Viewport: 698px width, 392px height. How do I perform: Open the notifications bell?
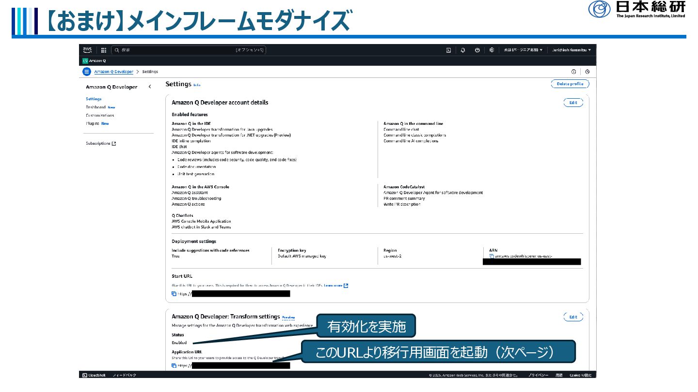[463, 50]
